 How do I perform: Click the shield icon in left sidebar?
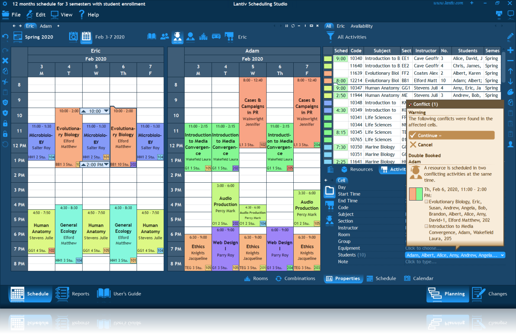[5, 102]
